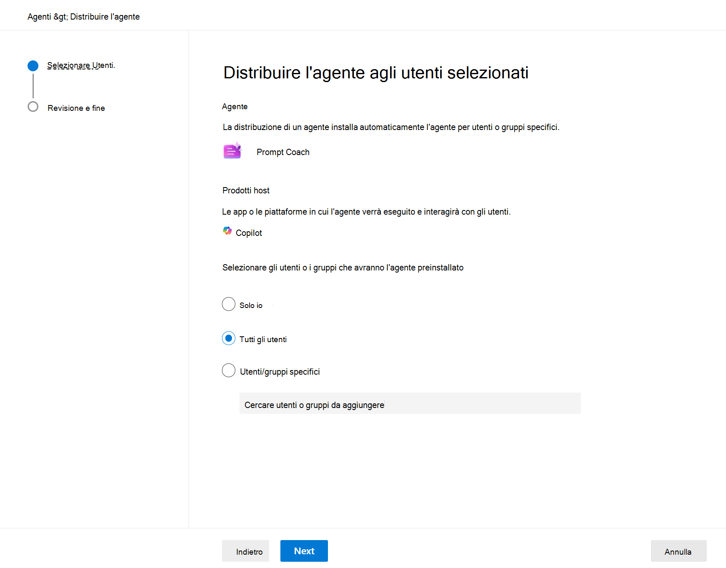Click the "Agente" section label

[x=234, y=107]
